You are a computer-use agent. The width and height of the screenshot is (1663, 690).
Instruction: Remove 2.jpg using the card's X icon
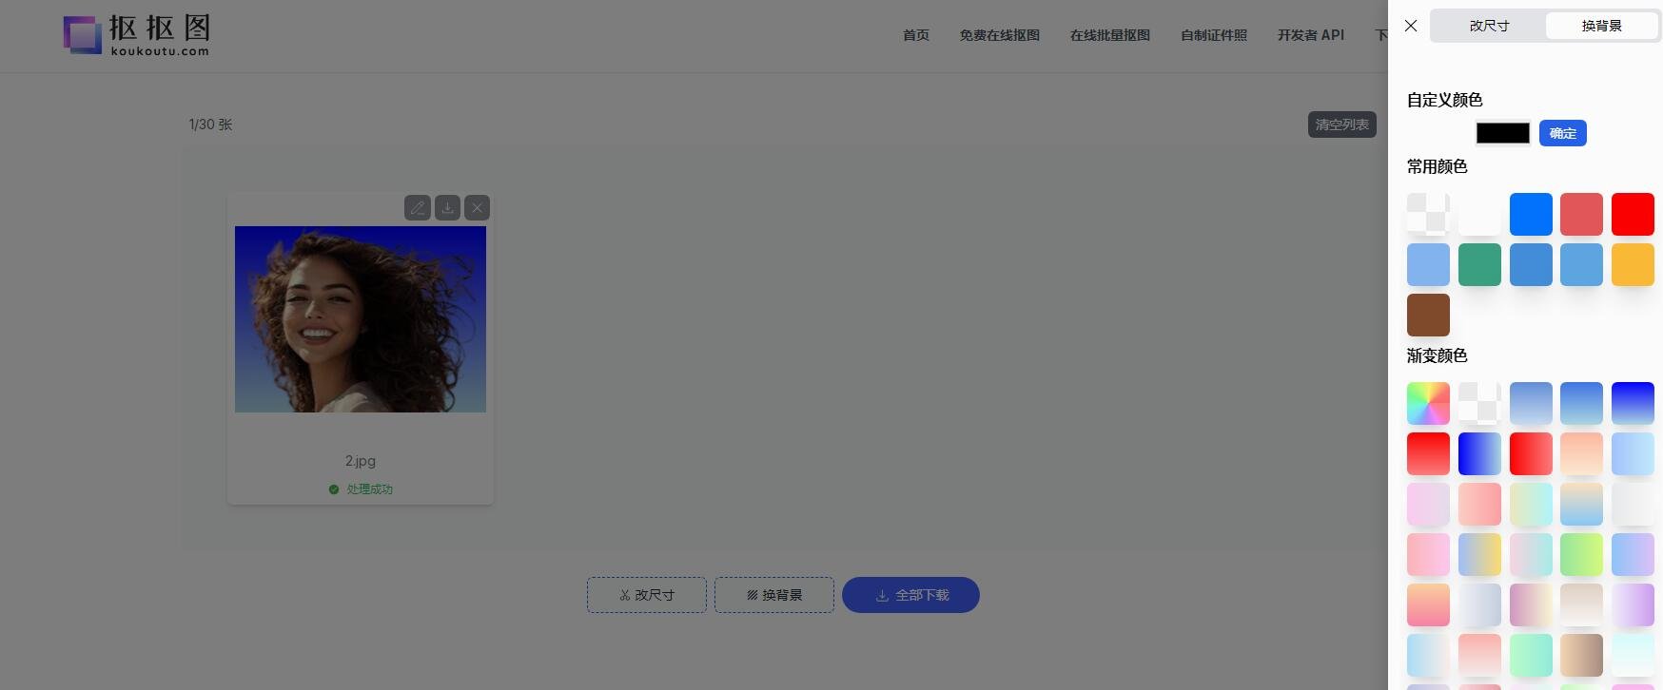(x=477, y=207)
